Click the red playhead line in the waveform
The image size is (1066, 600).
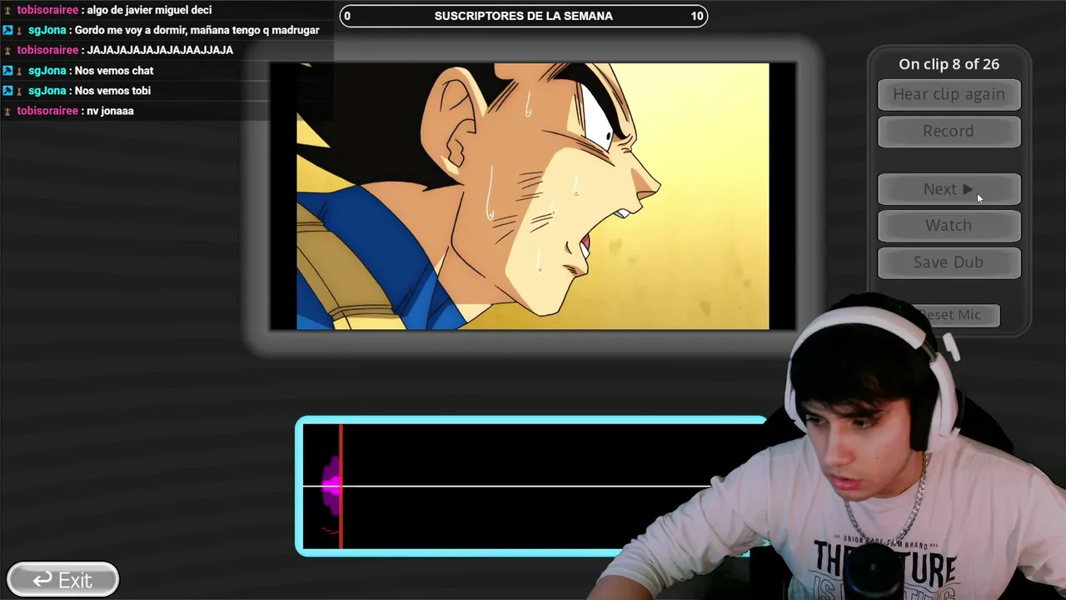click(341, 486)
